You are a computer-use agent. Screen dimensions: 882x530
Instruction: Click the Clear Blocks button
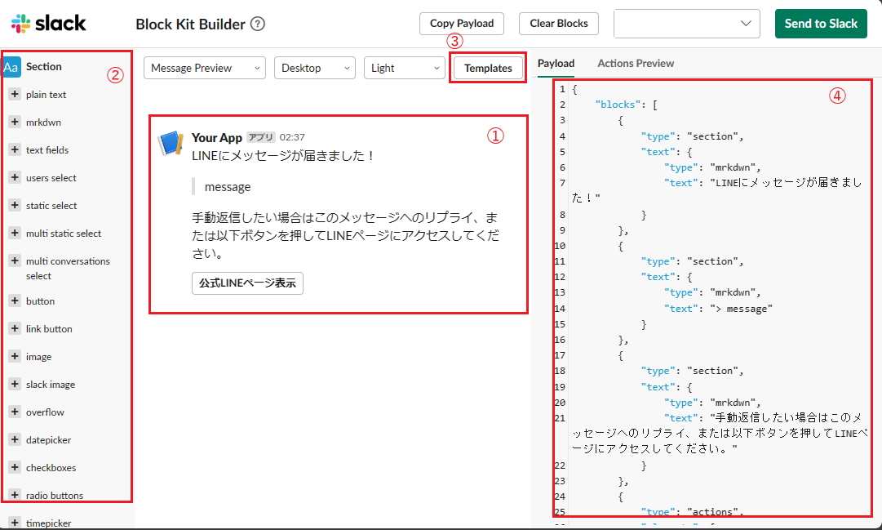point(559,24)
